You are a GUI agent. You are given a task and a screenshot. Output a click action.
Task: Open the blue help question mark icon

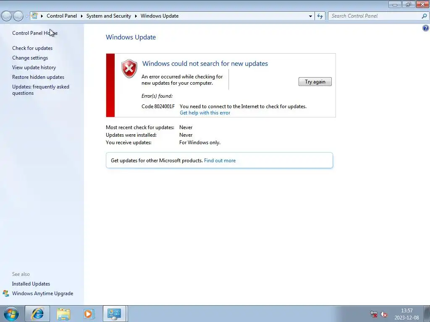click(426, 28)
